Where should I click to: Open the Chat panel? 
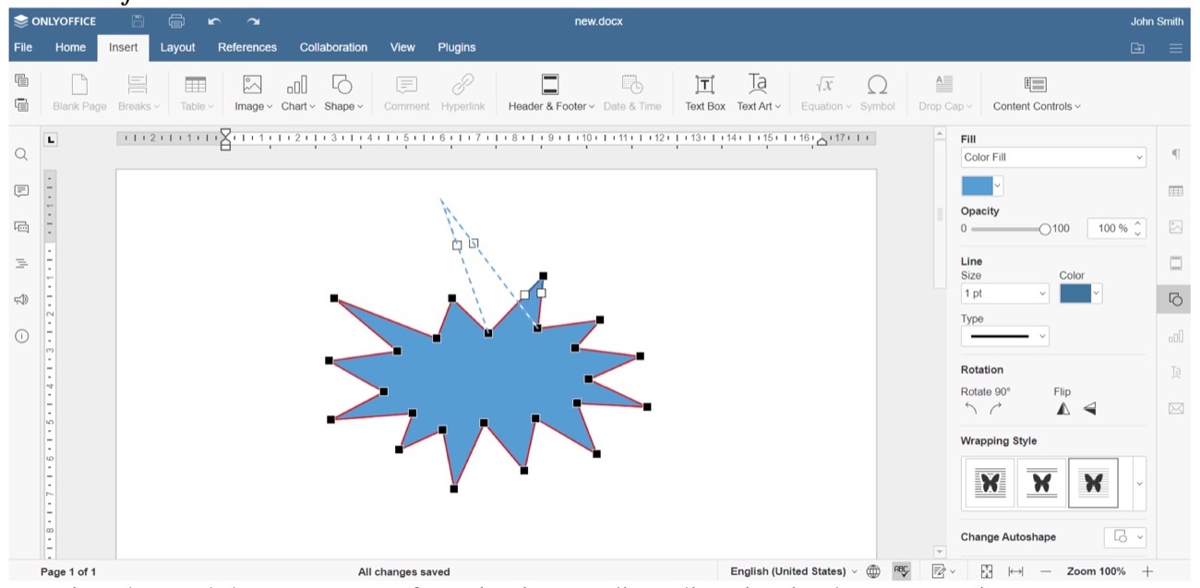point(20,227)
